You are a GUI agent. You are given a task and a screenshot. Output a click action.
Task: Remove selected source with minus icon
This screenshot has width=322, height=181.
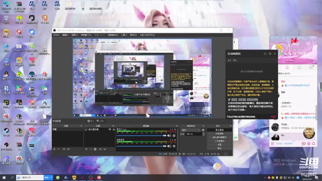[x=91, y=149]
